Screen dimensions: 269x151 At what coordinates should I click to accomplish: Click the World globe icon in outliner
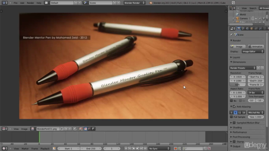click(237, 15)
